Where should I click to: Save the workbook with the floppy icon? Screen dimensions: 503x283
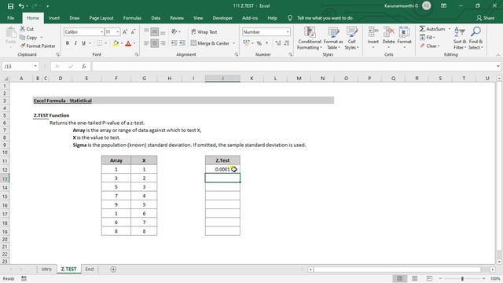[10, 6]
